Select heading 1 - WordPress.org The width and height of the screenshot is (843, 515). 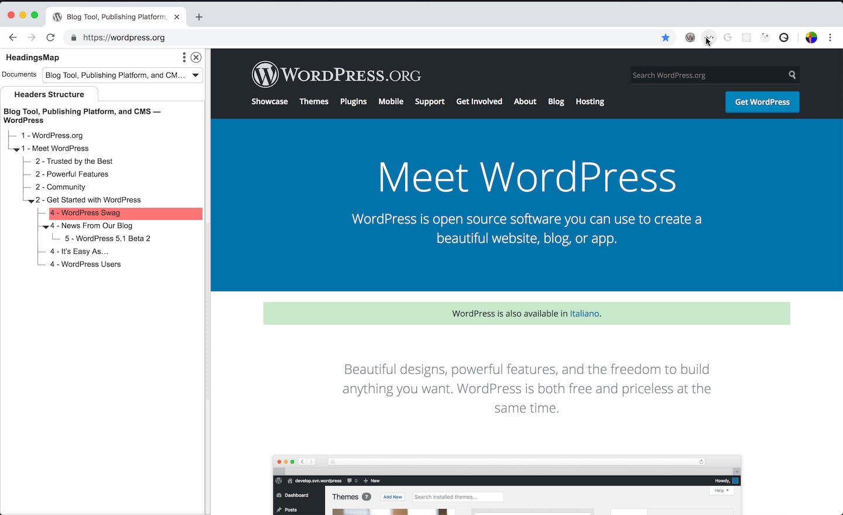pyautogui.click(x=52, y=135)
